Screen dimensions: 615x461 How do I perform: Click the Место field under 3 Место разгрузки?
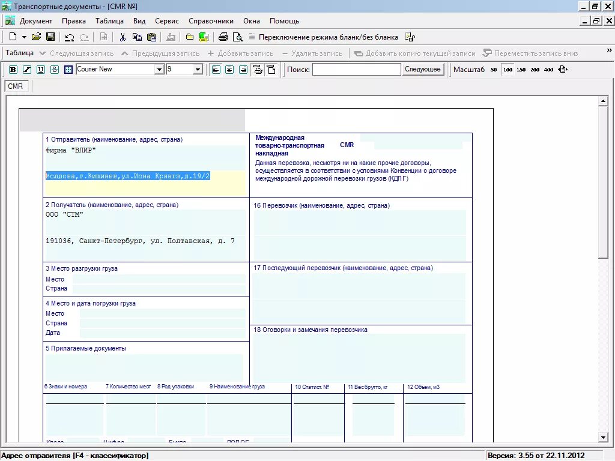(x=159, y=279)
